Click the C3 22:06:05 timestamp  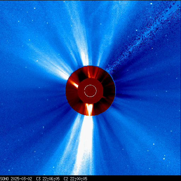pyautogui.click(x=48, y=179)
